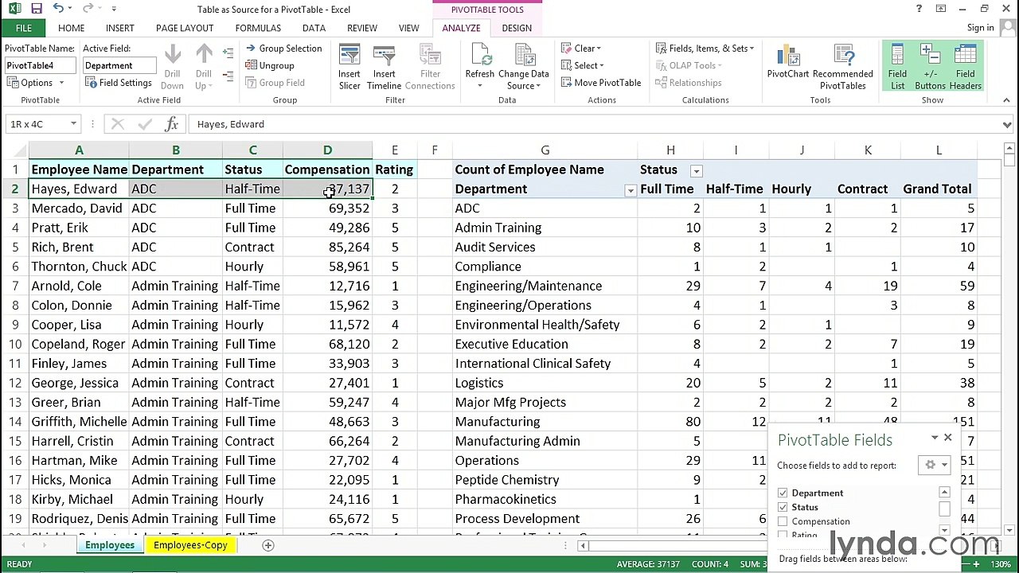This screenshot has width=1019, height=573.
Task: Uncheck the Department field checkbox
Action: pyautogui.click(x=783, y=493)
